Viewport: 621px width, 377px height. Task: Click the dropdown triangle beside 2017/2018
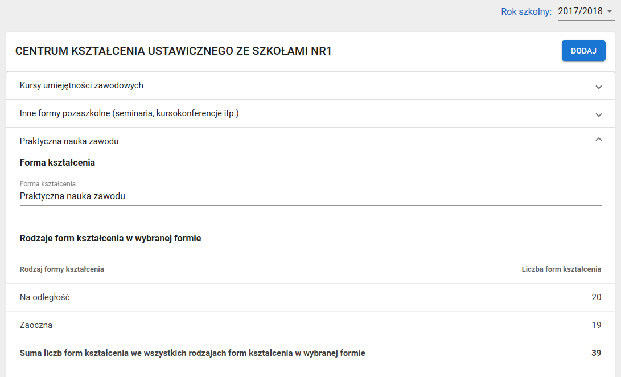click(608, 11)
